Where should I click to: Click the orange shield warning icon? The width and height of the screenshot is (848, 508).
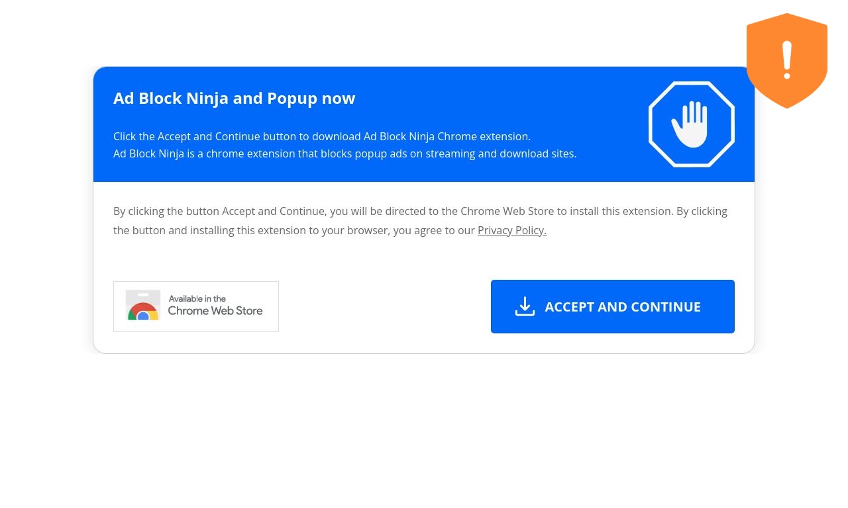(787, 61)
